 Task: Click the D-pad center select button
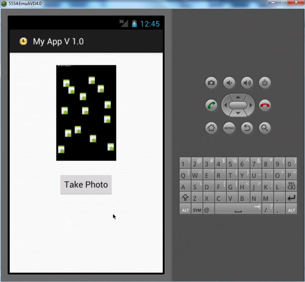click(238, 105)
